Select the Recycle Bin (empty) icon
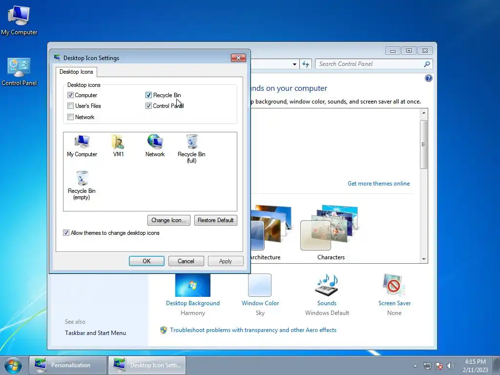The height and width of the screenshot is (375, 500). click(x=82, y=186)
